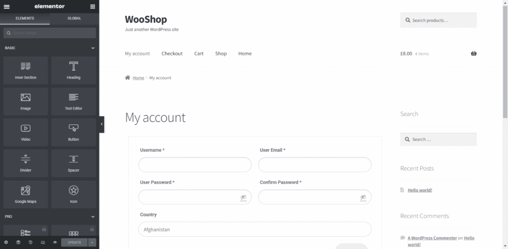The height and width of the screenshot is (249, 508).
Task: Collapse the Pro widgets category
Action: pyautogui.click(x=93, y=217)
